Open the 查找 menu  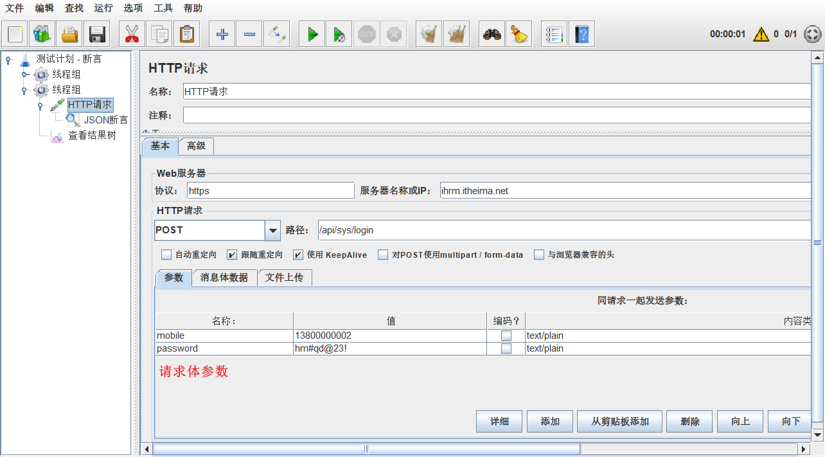(74, 8)
